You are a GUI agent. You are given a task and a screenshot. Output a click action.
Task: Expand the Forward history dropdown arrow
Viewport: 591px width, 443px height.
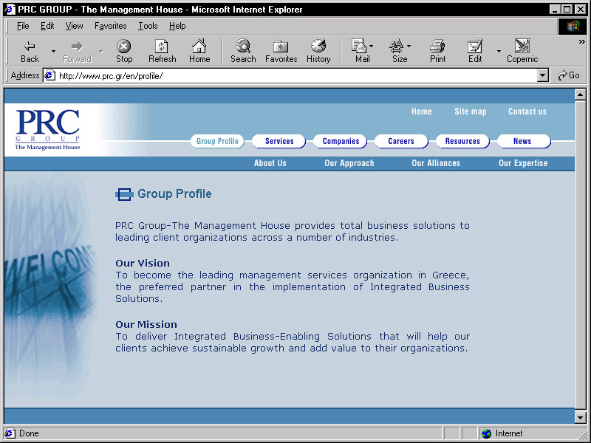coord(101,51)
